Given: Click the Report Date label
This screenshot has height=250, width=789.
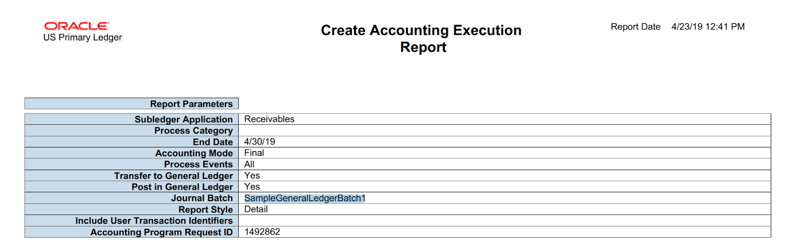Looking at the screenshot, I should click(635, 27).
